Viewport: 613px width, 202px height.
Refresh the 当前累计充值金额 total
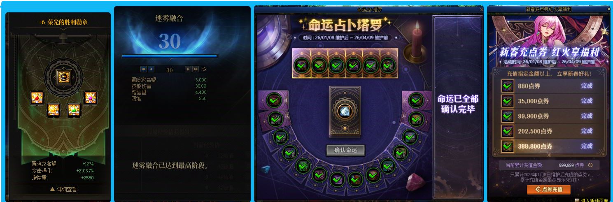click(x=590, y=165)
